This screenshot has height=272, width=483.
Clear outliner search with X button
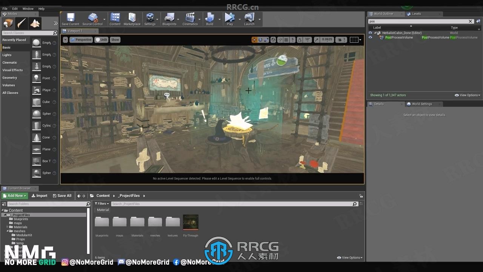click(x=470, y=22)
